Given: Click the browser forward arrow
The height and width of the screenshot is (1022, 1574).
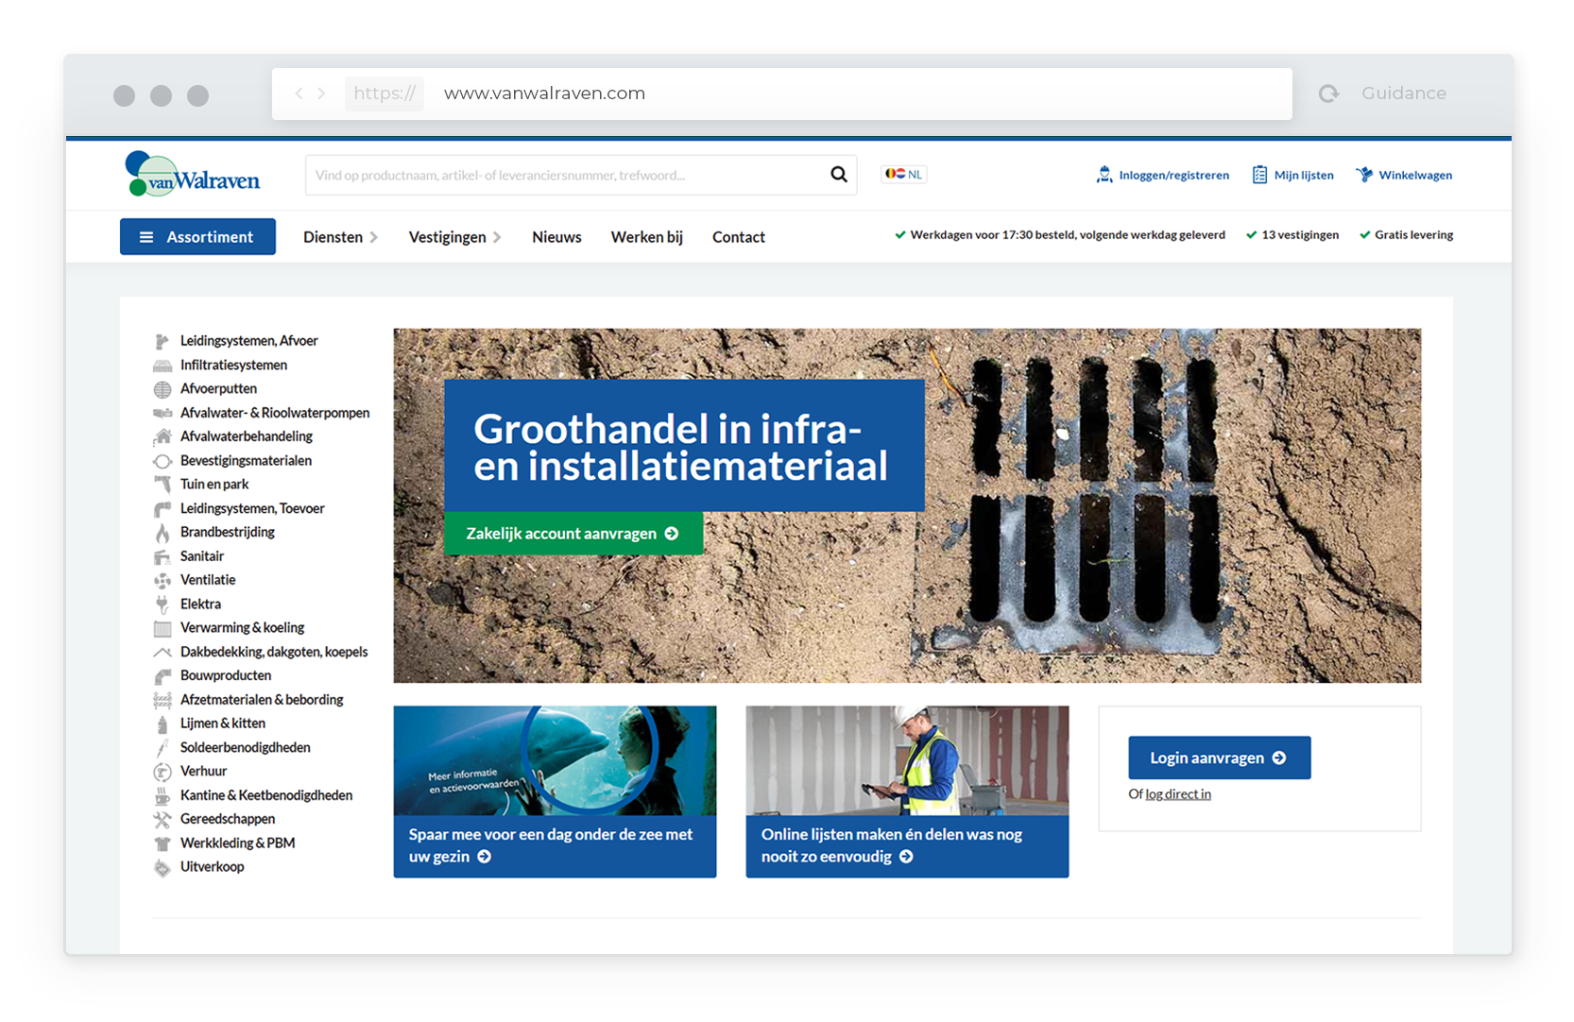Looking at the screenshot, I should click(322, 94).
